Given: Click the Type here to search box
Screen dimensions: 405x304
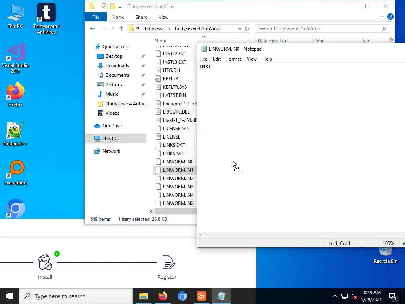Looking at the screenshot, I should click(x=76, y=296).
